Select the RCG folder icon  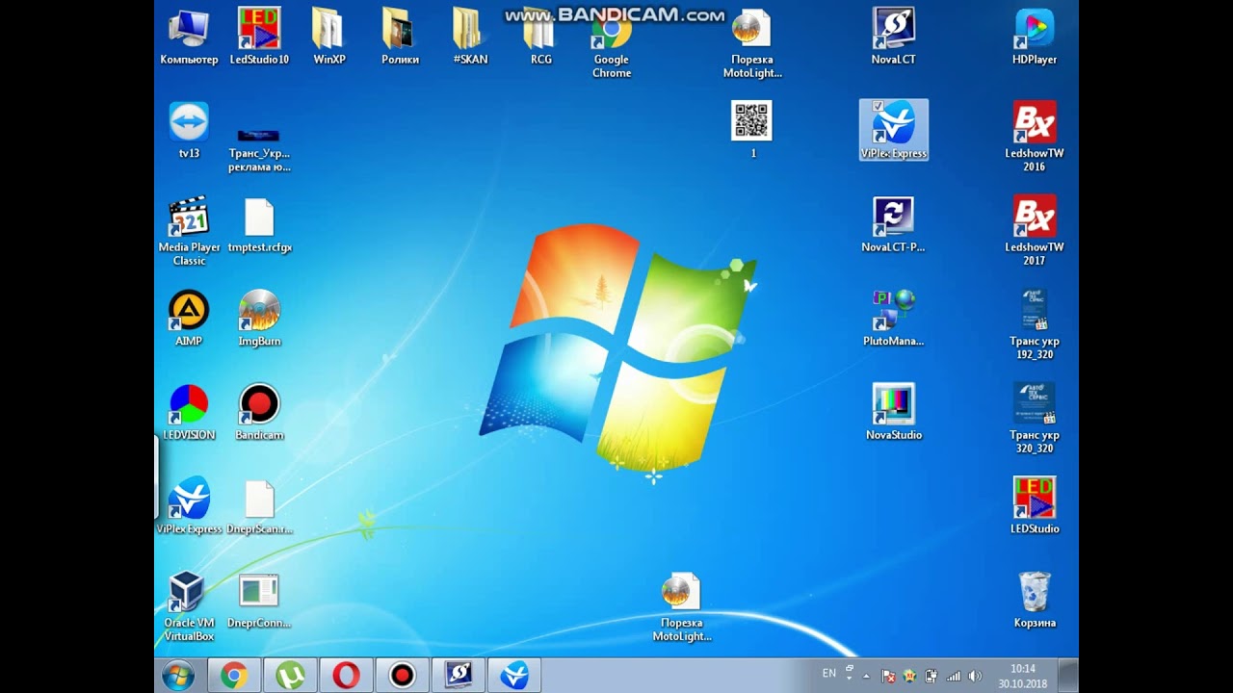[x=540, y=37]
